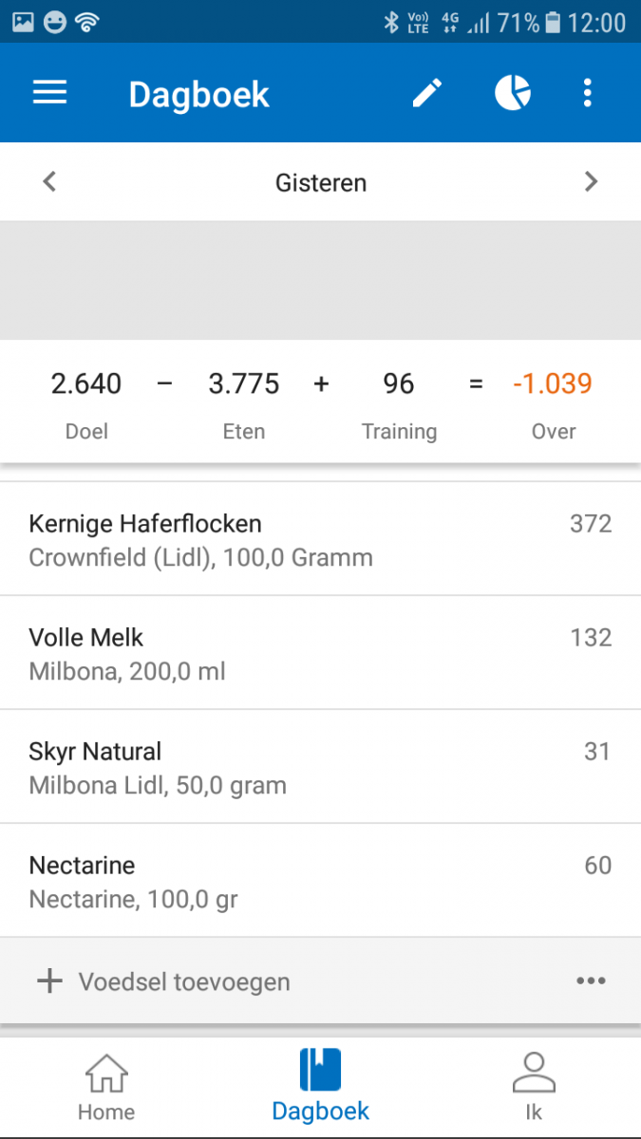Tap the remaining calories -1.039 value
The height and width of the screenshot is (1139, 641).
[x=553, y=384]
